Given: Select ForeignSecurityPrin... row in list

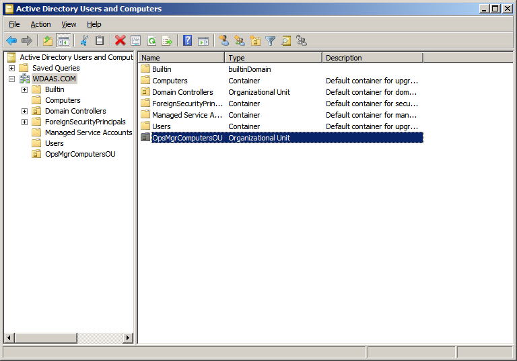Looking at the screenshot, I should point(281,104).
